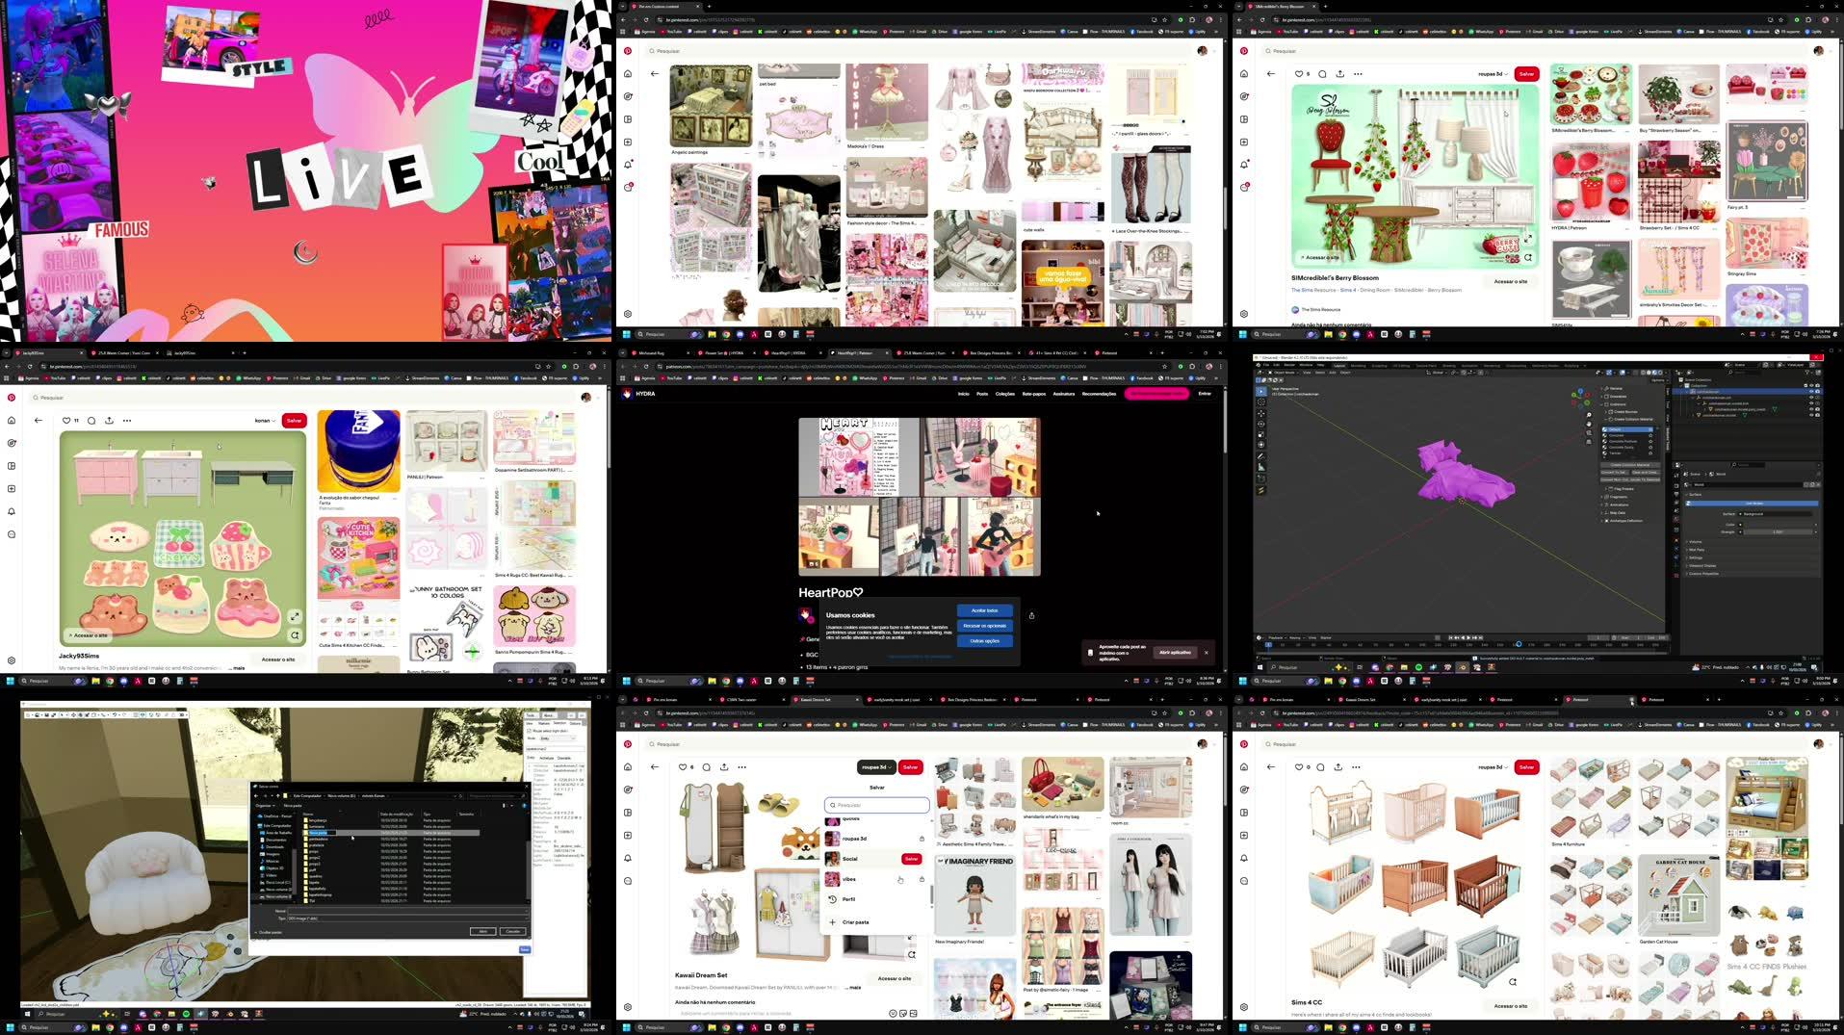
Task: Toggle solid viewport shading in Blender header
Action: point(1649,372)
